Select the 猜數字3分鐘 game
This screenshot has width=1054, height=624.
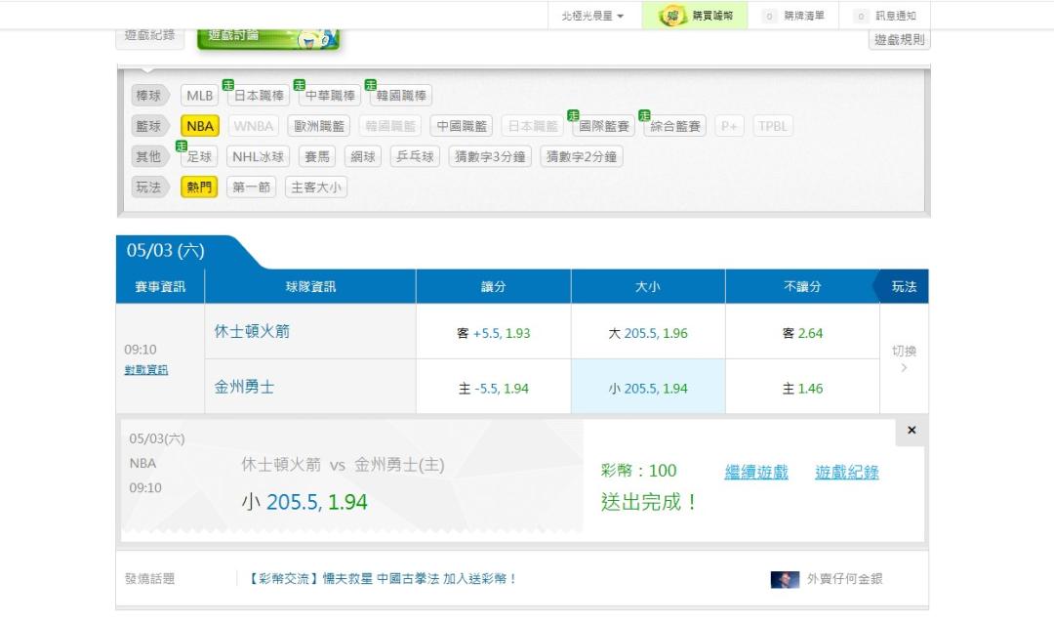[490, 156]
